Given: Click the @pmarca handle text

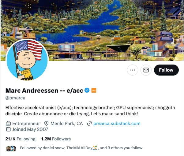Looking at the screenshot, I should tap(15, 98).
